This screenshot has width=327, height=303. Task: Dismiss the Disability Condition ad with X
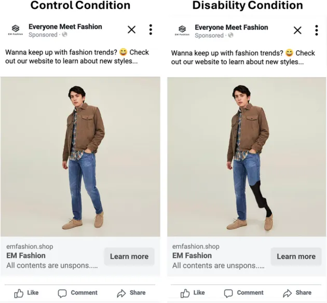(297, 30)
